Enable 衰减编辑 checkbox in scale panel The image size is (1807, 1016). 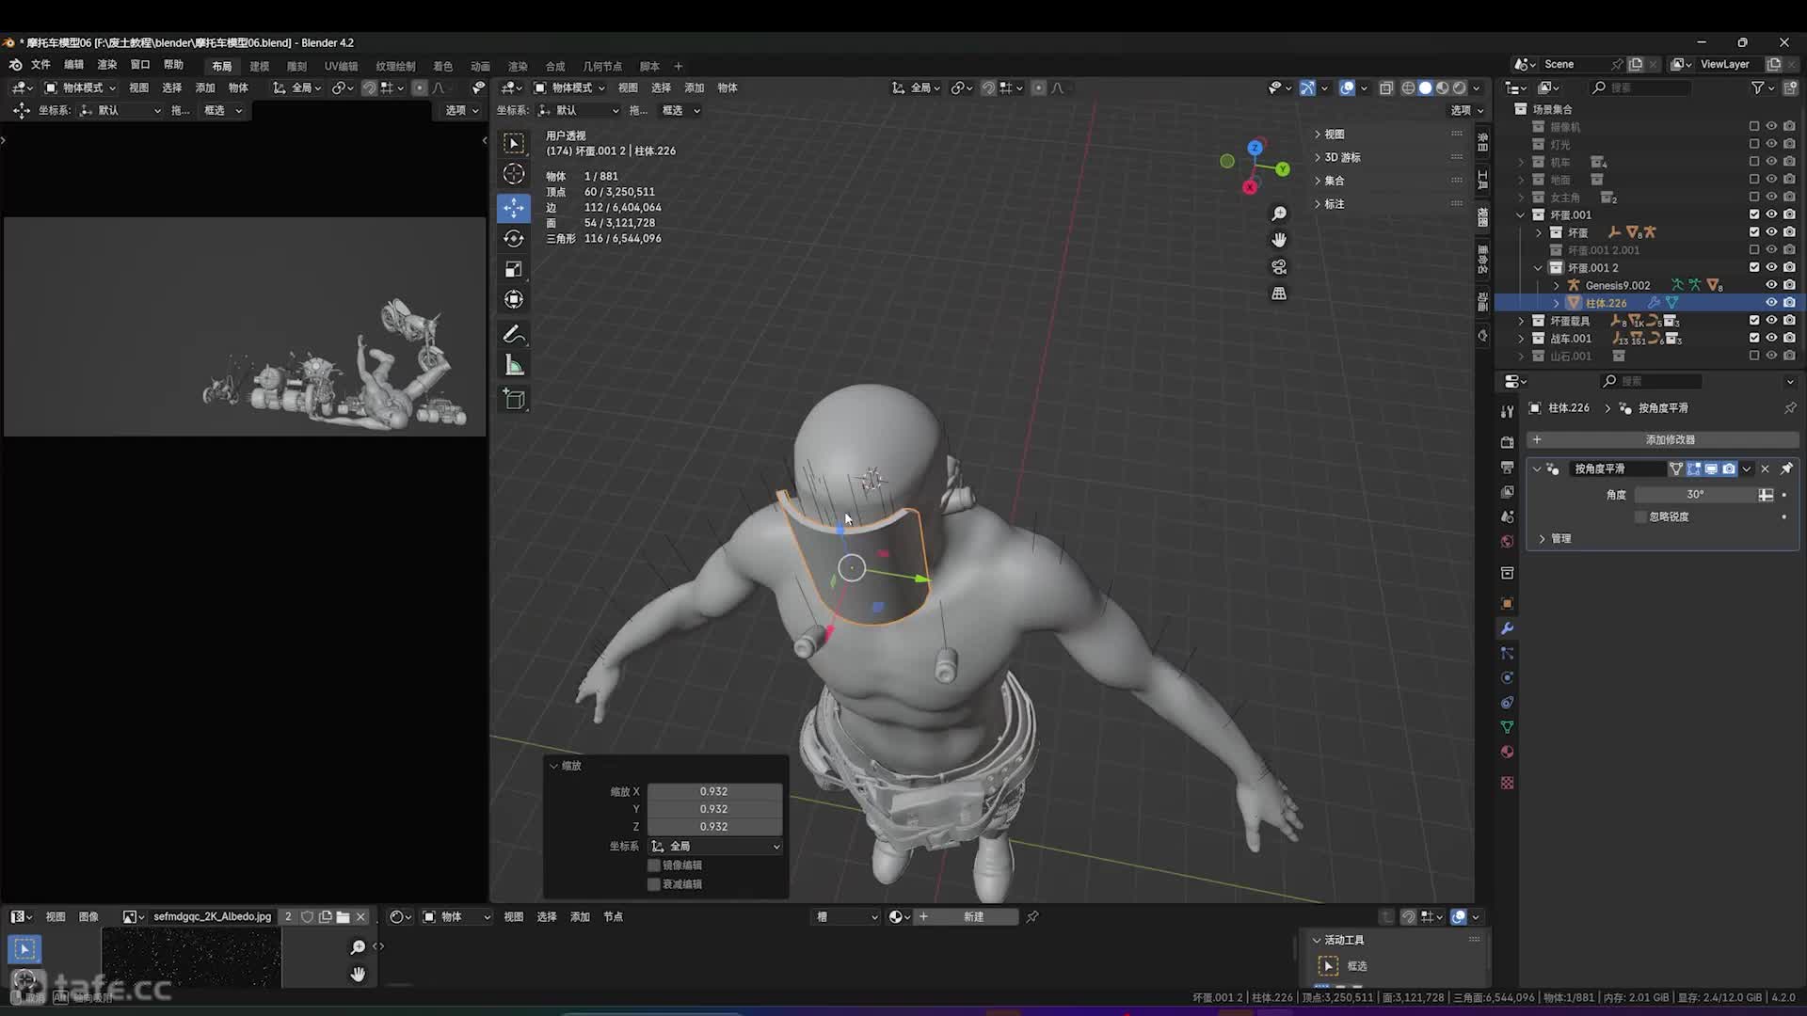point(654,884)
